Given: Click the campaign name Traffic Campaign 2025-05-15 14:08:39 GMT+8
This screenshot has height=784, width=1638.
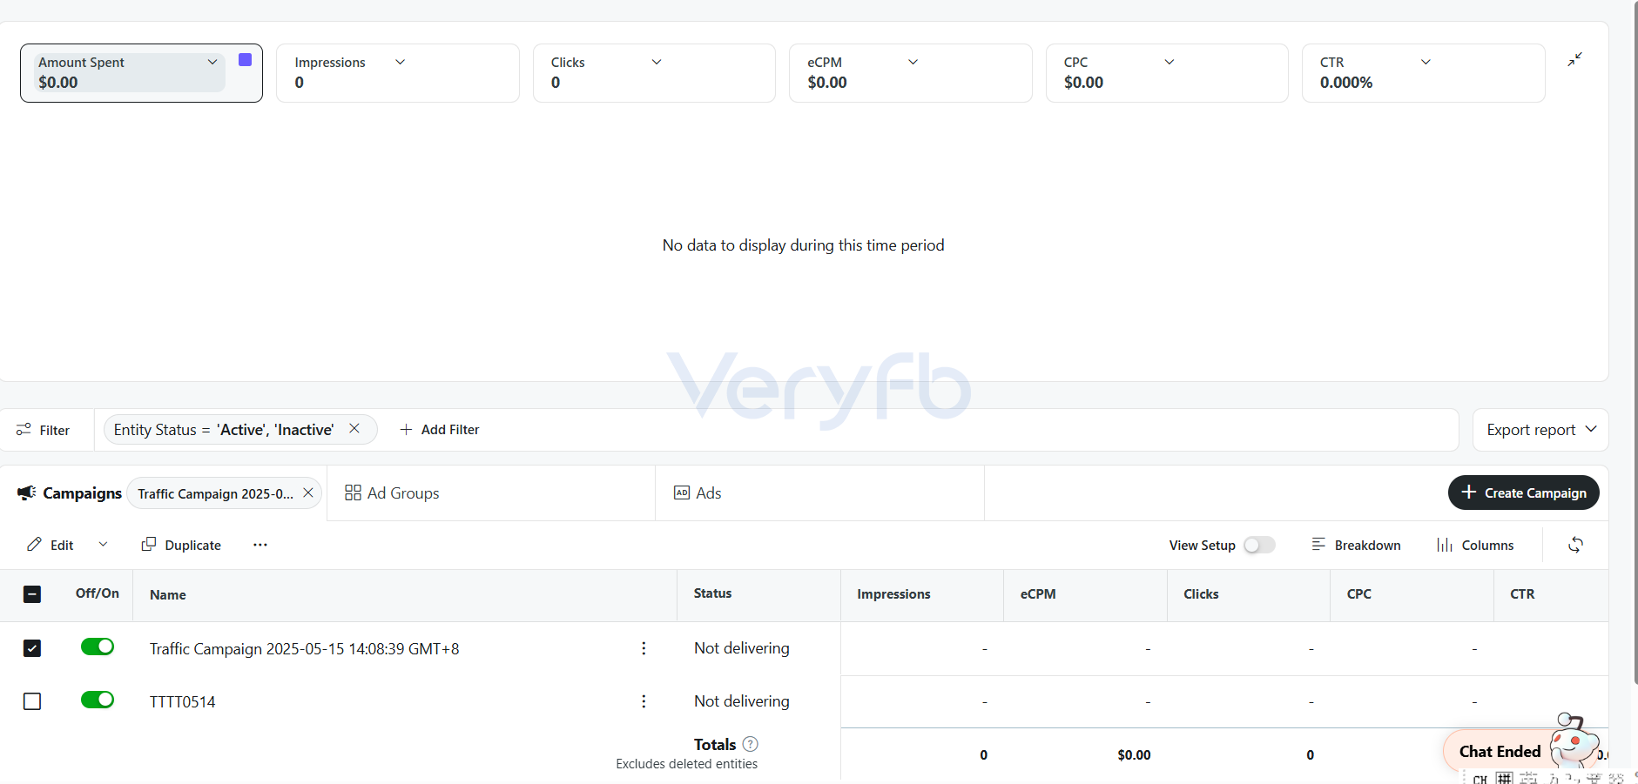Looking at the screenshot, I should click(x=305, y=649).
